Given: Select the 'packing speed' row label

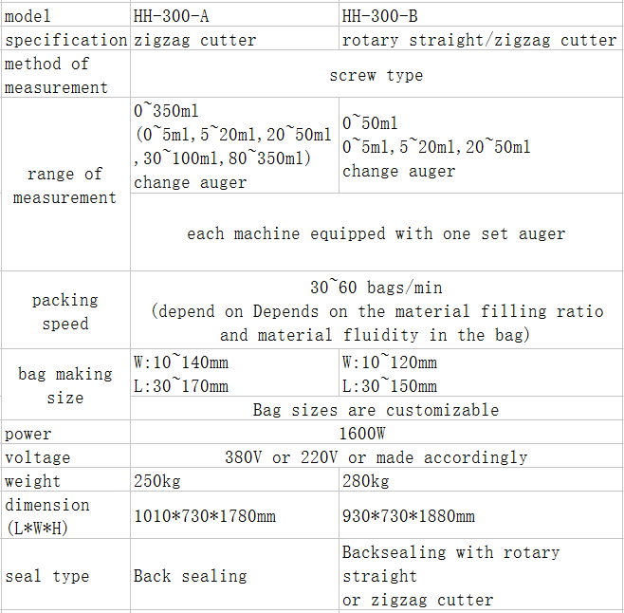Looking at the screenshot, I should click(64, 311).
